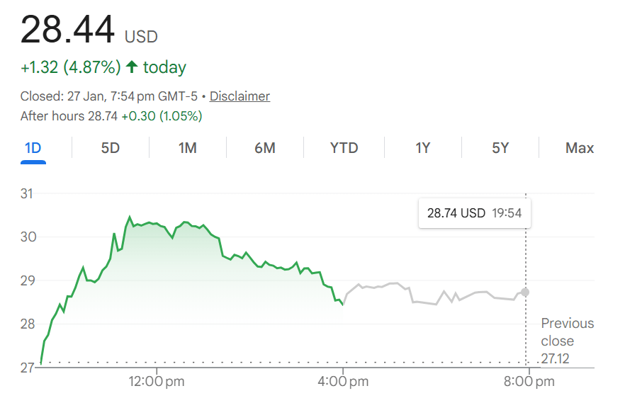Select the YTD tab
The image size is (642, 403).
[344, 148]
